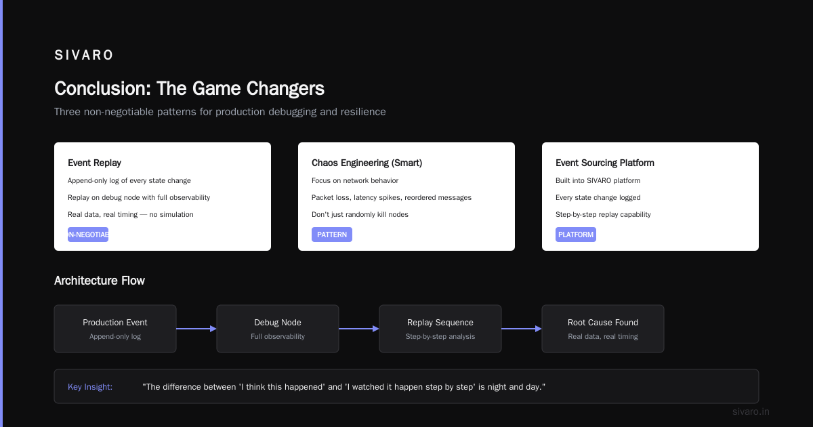Select the Root Cause Found flow box
The height and width of the screenshot is (427, 813).
[603, 329]
